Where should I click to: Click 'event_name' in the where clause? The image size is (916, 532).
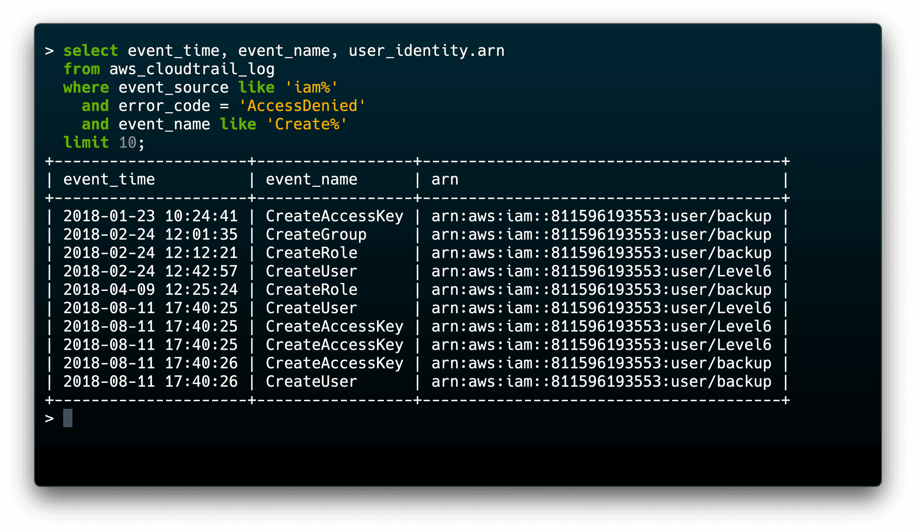point(164,124)
